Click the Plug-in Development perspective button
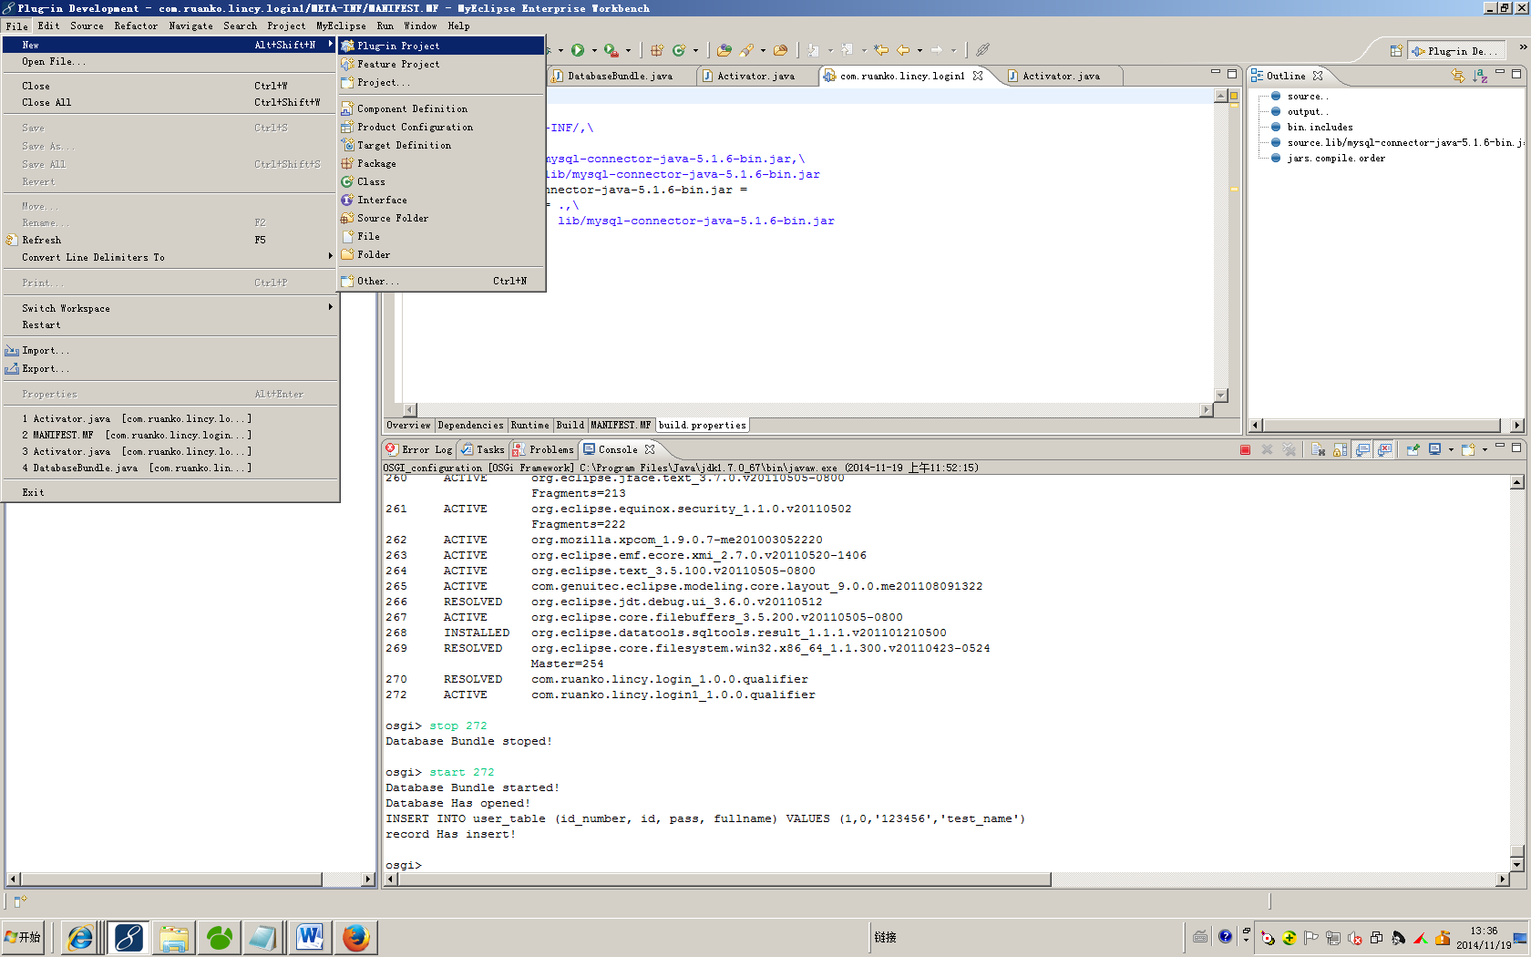The image size is (1531, 957). (1455, 51)
